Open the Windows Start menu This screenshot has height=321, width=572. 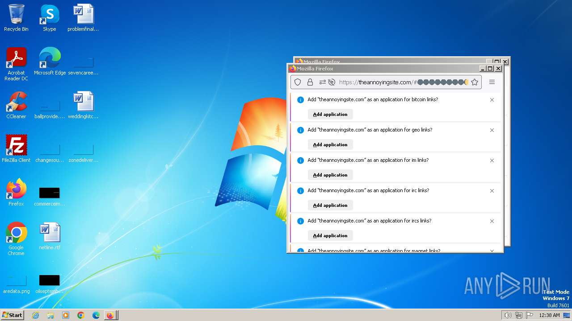(13, 315)
